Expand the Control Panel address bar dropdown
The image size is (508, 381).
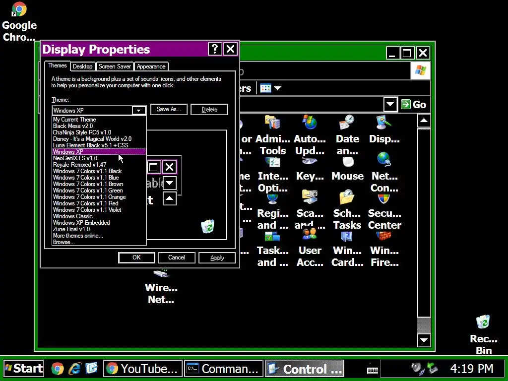pyautogui.click(x=390, y=104)
